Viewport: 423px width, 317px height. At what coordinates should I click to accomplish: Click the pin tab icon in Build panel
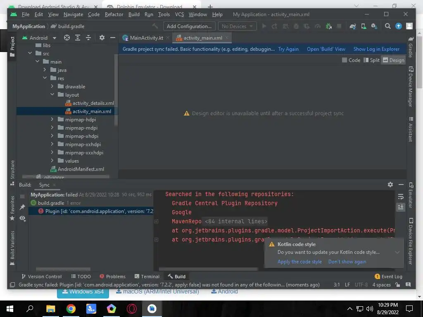22,207
